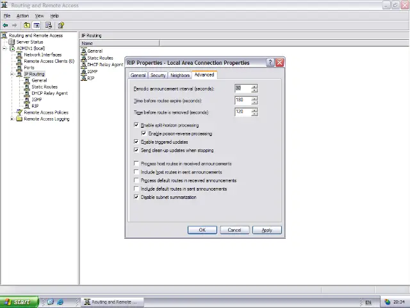Image resolution: width=410 pixels, height=308 pixels.
Task: Select DHCP Relay Agent in the tree
Action: pos(50,93)
